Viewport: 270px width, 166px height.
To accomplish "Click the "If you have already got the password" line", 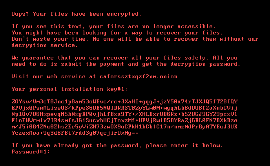I will click(117, 146).
